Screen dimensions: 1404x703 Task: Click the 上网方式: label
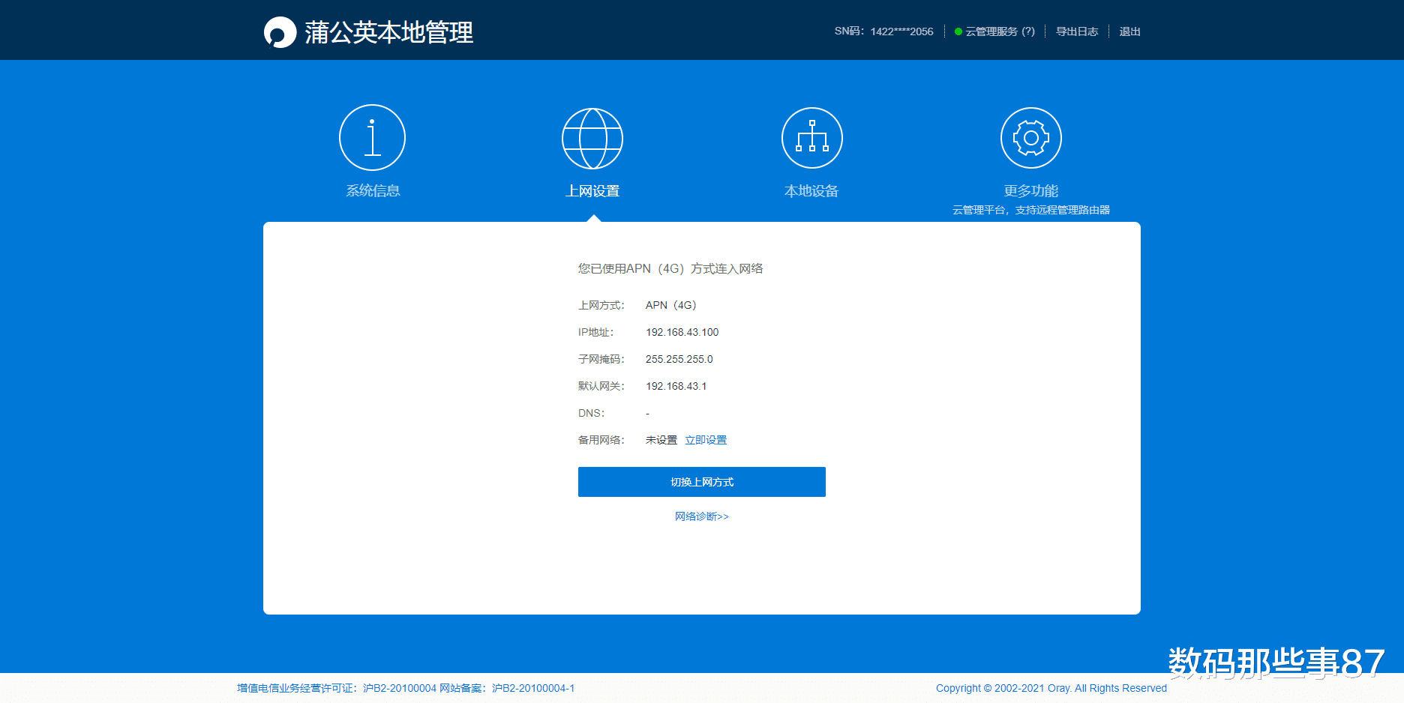pyautogui.click(x=601, y=305)
